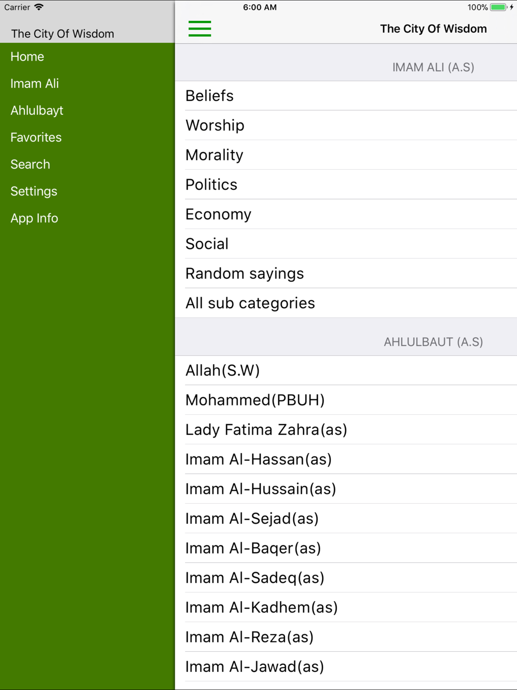Screen dimensions: 517x690
Task: Show App Info from the sidebar
Action: [34, 218]
